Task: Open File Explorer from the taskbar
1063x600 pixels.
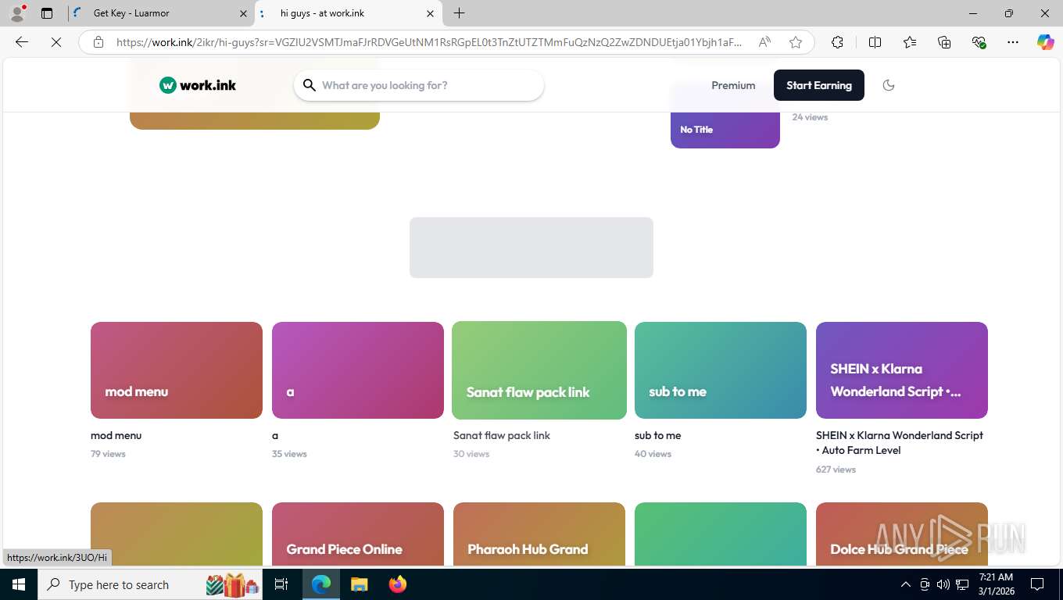Action: coord(359,584)
